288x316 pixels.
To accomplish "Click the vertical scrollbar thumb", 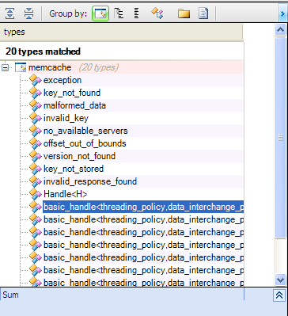I will coord(280,138).
